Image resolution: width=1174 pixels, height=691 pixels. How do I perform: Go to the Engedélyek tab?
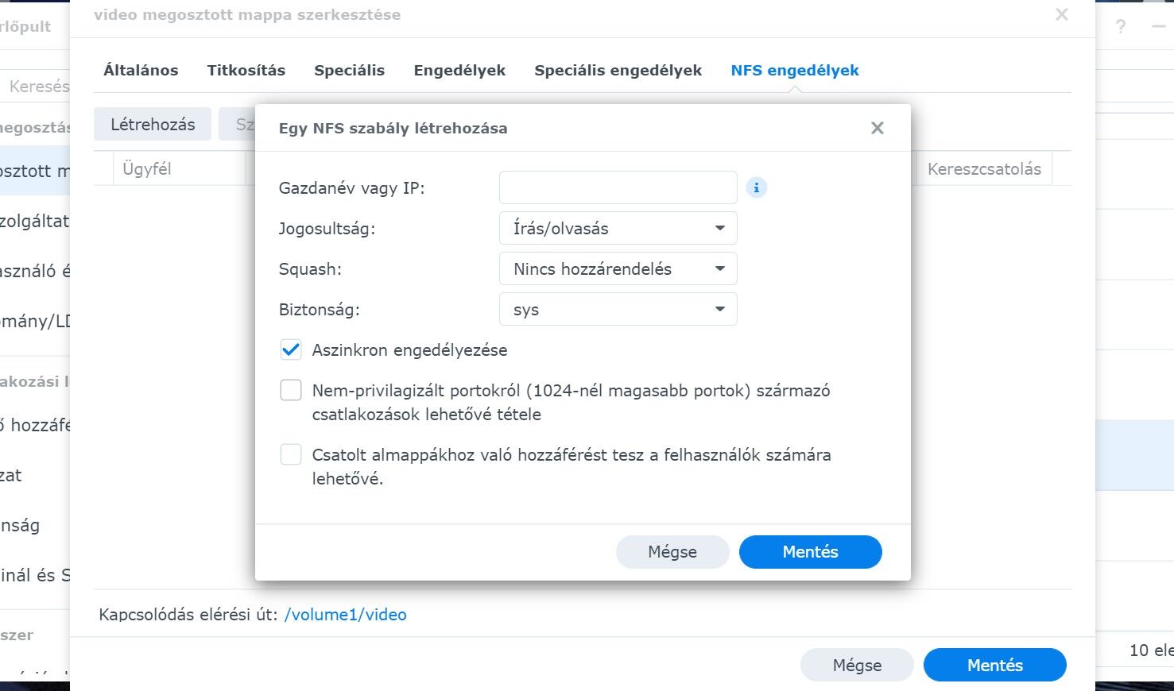[459, 70]
